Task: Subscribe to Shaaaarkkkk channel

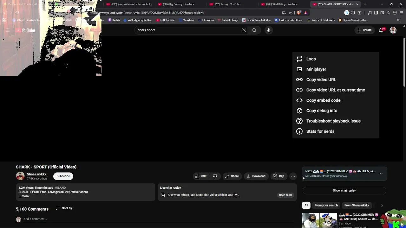Action: (x=63, y=176)
